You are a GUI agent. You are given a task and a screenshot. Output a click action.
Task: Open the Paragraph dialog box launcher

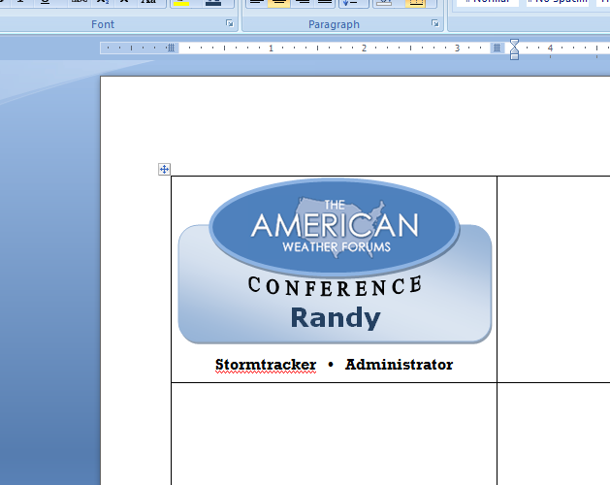(x=435, y=23)
